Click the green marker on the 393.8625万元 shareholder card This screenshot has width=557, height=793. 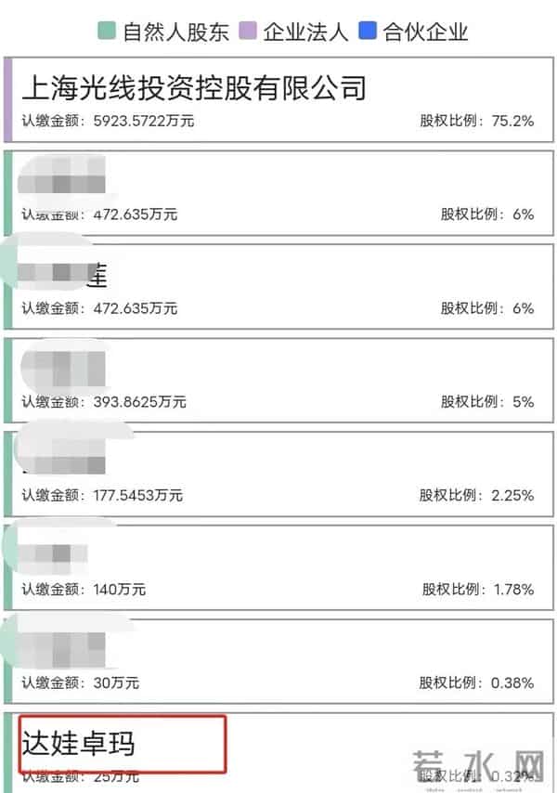(x=8, y=376)
